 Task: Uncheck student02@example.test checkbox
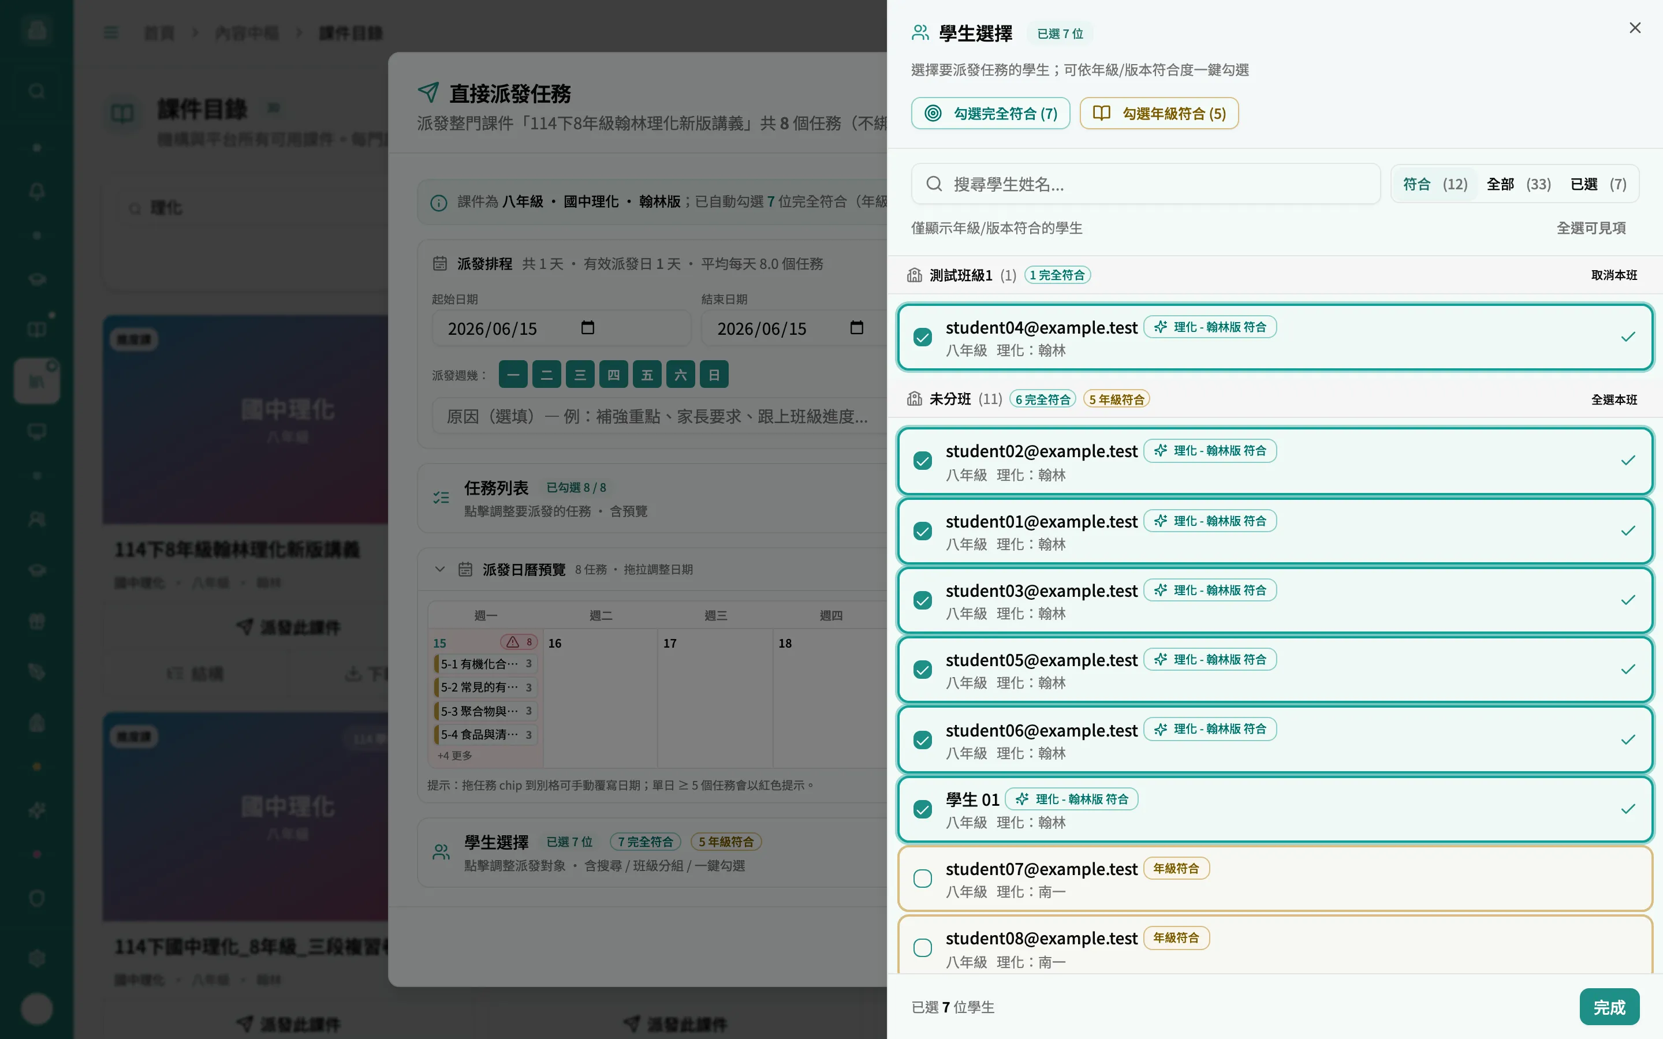922,461
